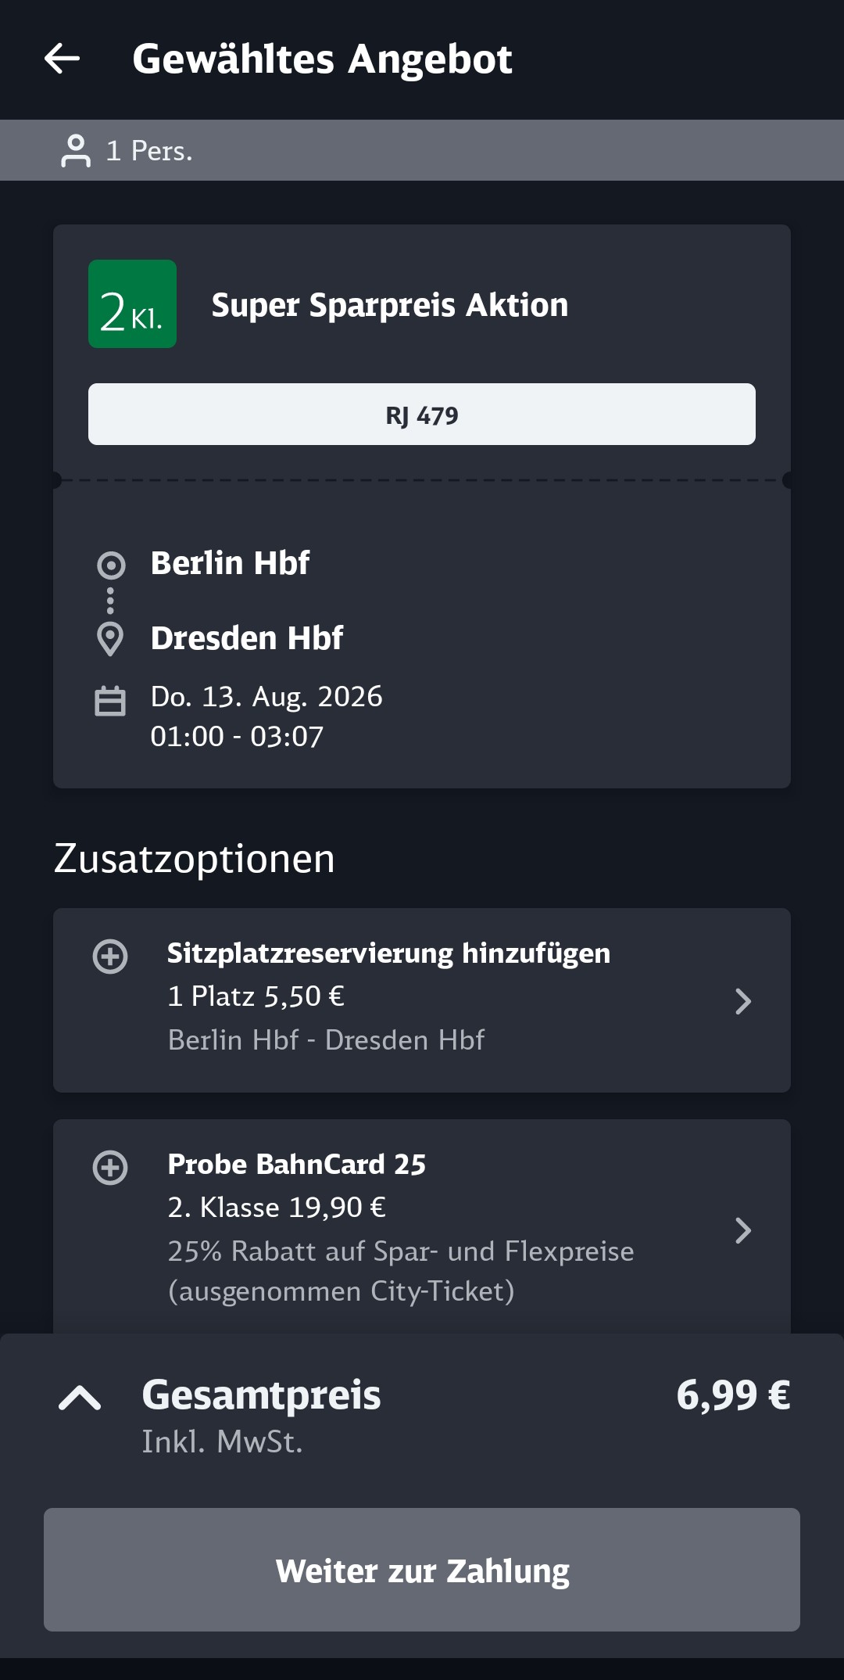The image size is (844, 1680).
Task: Tap the plus icon for Sitzplatzreservierung
Action: click(110, 956)
